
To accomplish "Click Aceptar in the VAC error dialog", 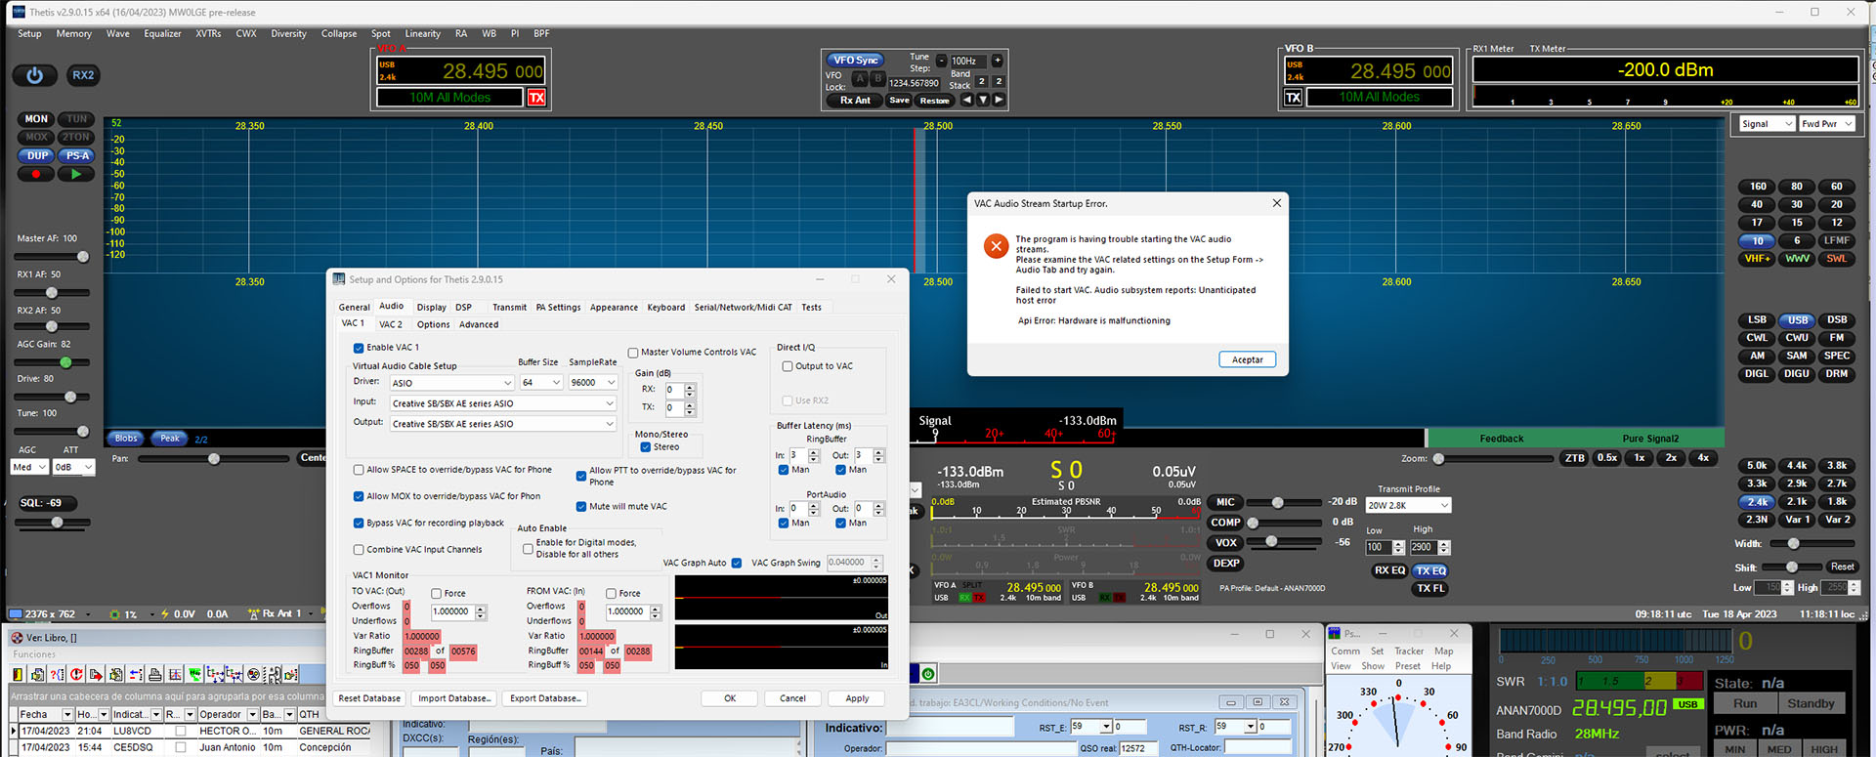I will pyautogui.click(x=1247, y=359).
